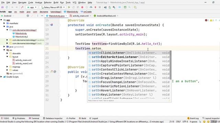220x123 pixels.
Task: Expand the drawable folder
Action: click(7, 53)
